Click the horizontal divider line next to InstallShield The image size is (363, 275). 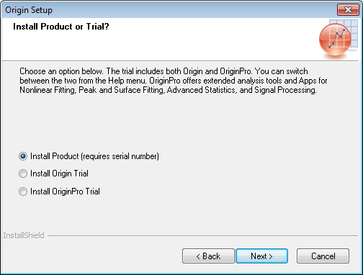(x=203, y=235)
